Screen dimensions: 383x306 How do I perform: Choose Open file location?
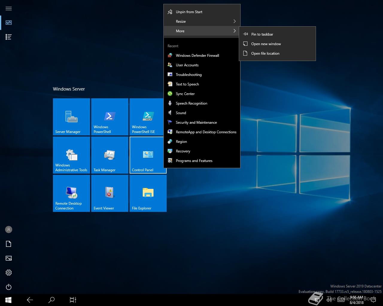277,53
